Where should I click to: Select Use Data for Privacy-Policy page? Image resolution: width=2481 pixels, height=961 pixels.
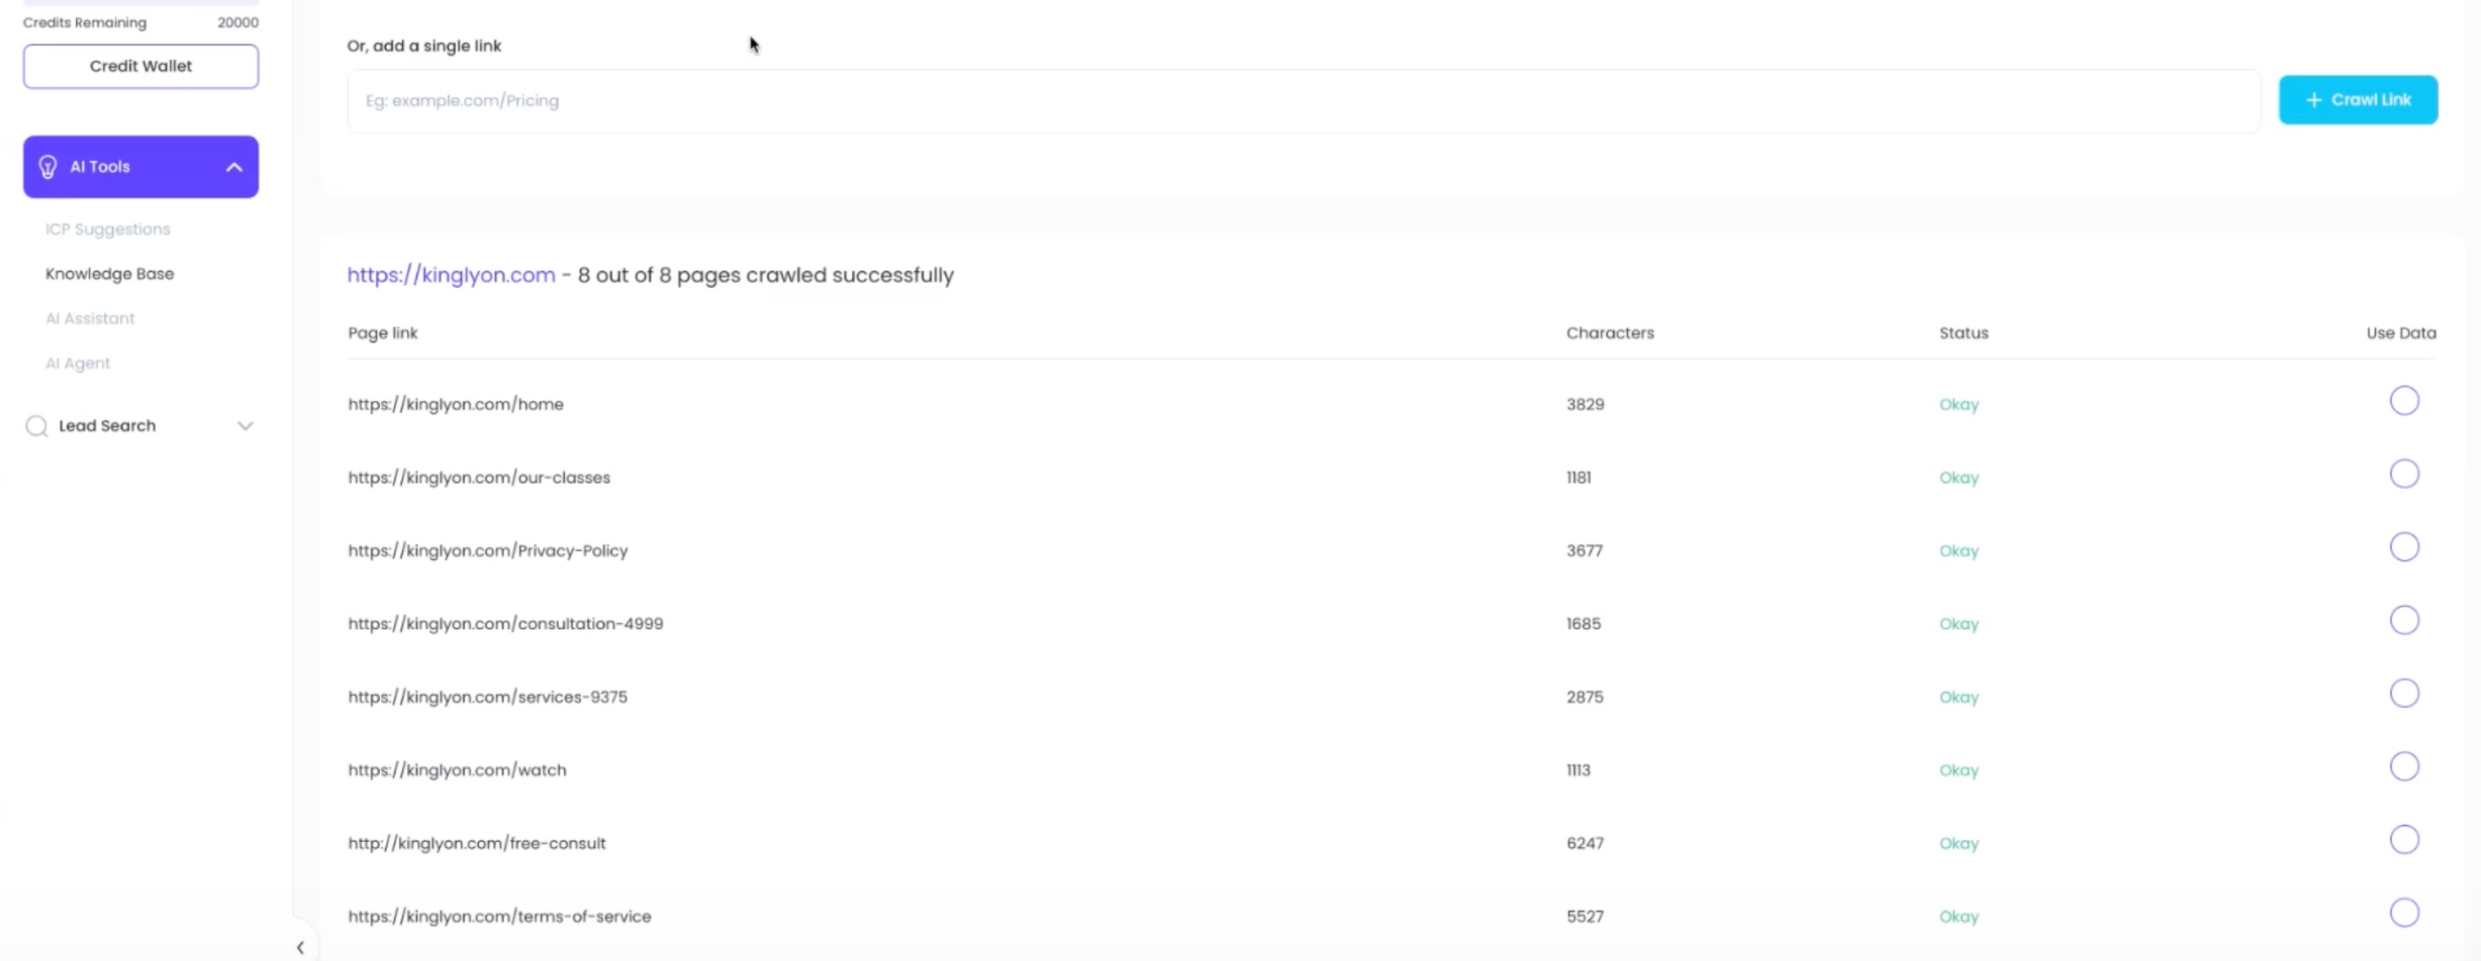(2403, 547)
